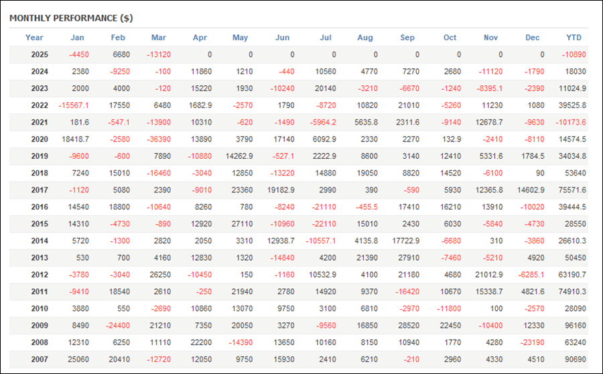Viewport: 603px width, 374px height.
Task: Click the MONTHLY PERFORMANCE ($) heading
Action: click(x=71, y=18)
